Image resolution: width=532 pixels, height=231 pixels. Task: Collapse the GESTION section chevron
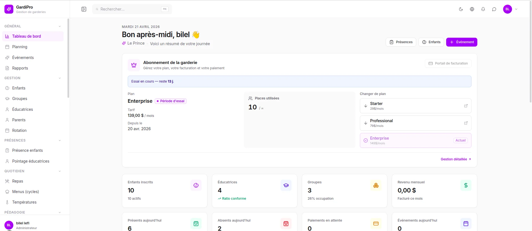click(60, 78)
